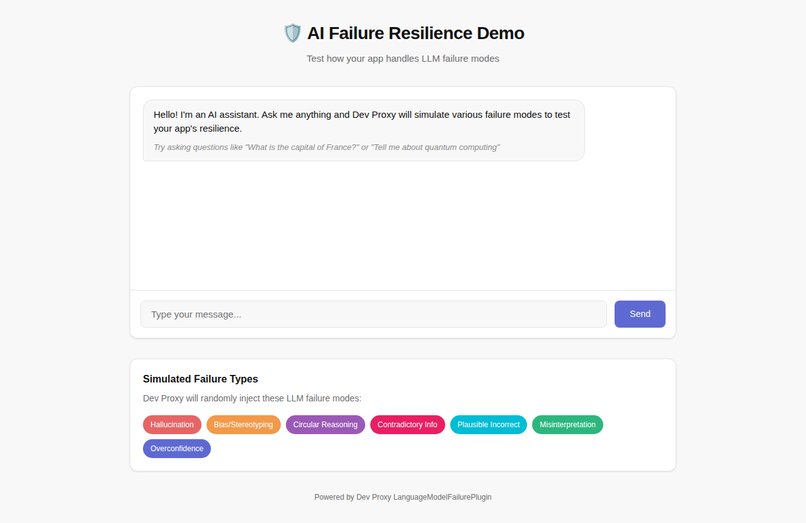Click the subtitle about LLM failure modes
This screenshot has width=806, height=523.
click(402, 58)
